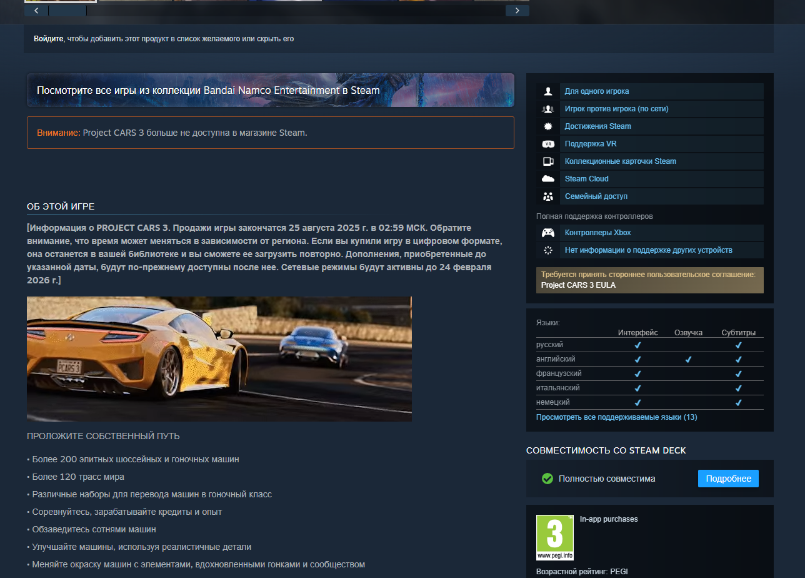
Task: Click the "Интерфейс" column header
Action: (x=638, y=333)
